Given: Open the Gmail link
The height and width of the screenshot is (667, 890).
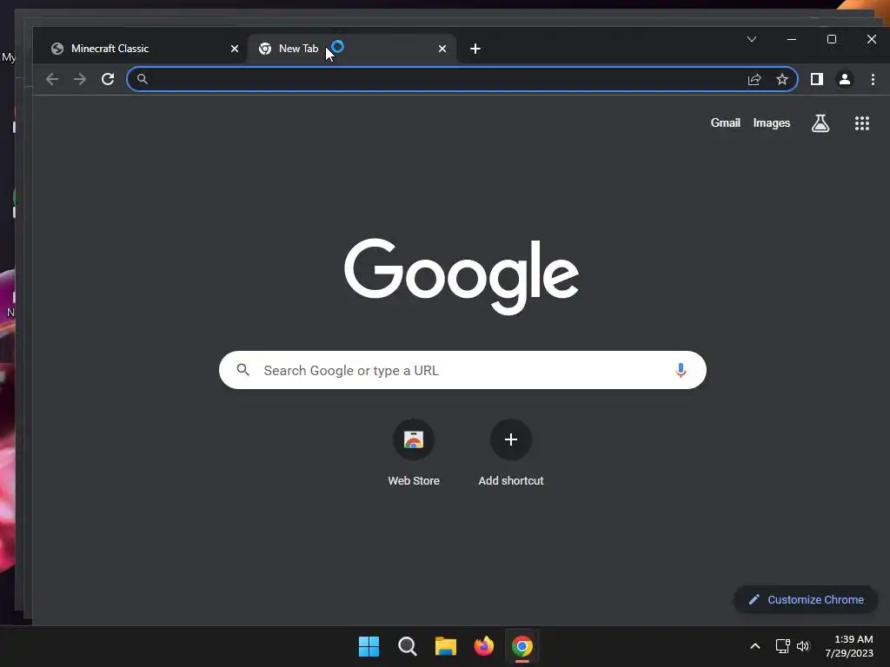Looking at the screenshot, I should (x=726, y=123).
